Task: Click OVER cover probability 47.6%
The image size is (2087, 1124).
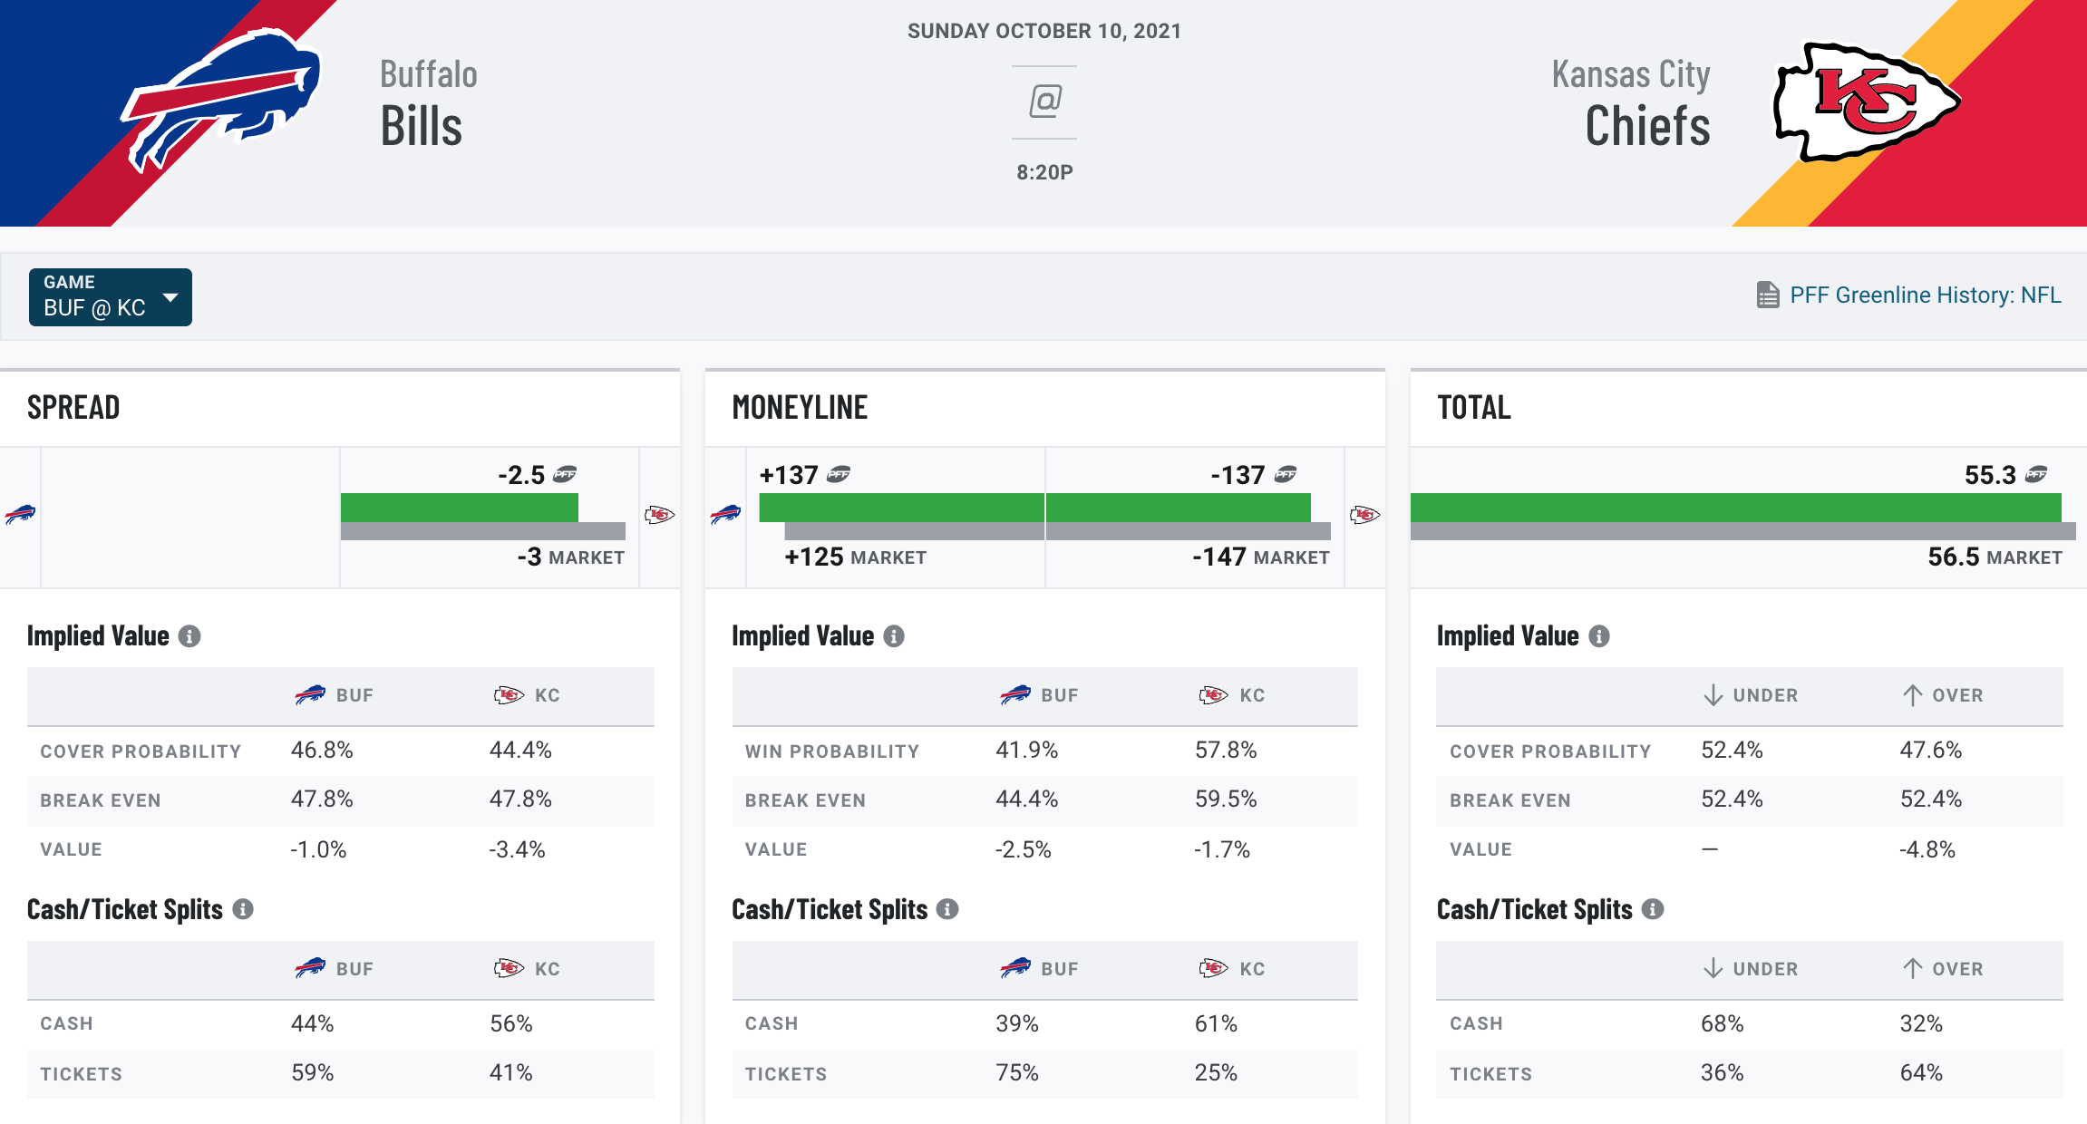Action: tap(1931, 750)
